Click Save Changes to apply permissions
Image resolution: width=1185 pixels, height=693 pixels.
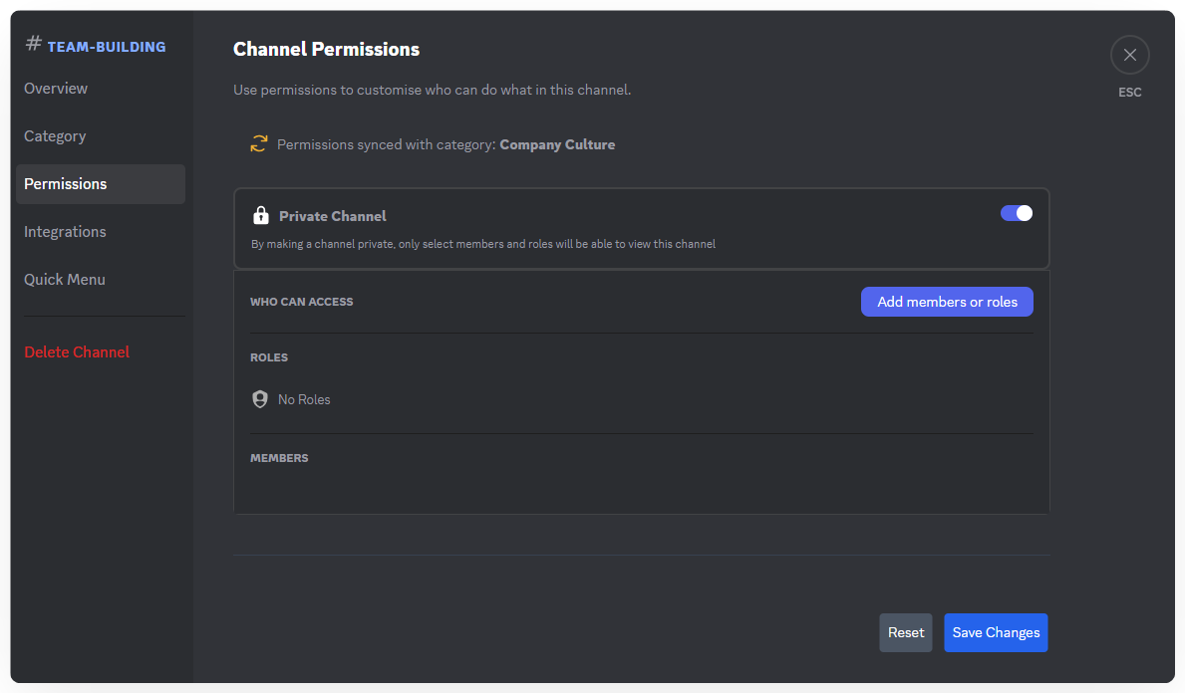coord(996,632)
